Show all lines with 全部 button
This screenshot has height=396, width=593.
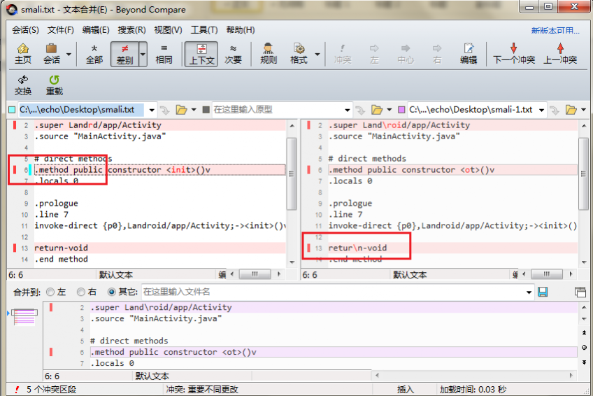[94, 54]
